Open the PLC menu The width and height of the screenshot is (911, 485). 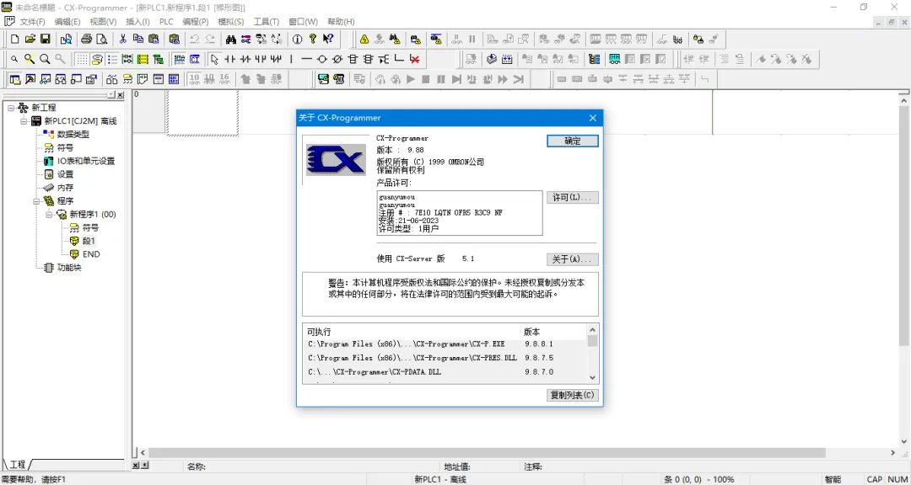coord(166,21)
